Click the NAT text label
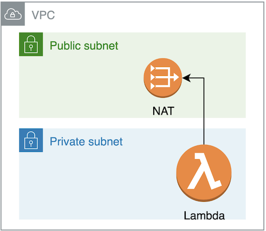Image resolution: width=266 pixels, height=231 pixels. click(x=163, y=111)
